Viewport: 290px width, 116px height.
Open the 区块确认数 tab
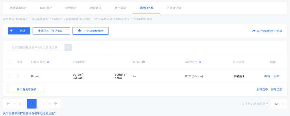tap(174, 8)
